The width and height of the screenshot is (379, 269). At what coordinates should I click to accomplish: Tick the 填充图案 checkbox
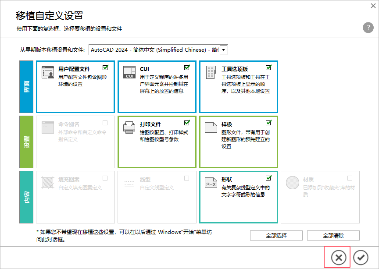click(x=105, y=178)
